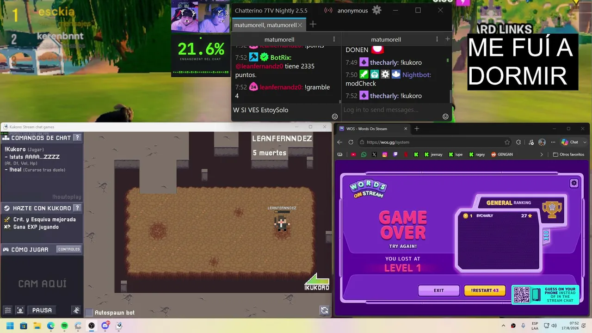Click the EXIT button in WOS

[439, 290]
